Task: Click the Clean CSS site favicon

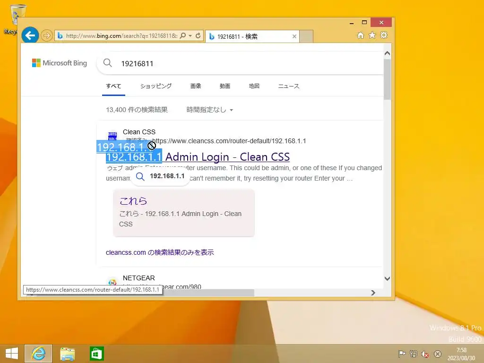Action: coord(112,136)
